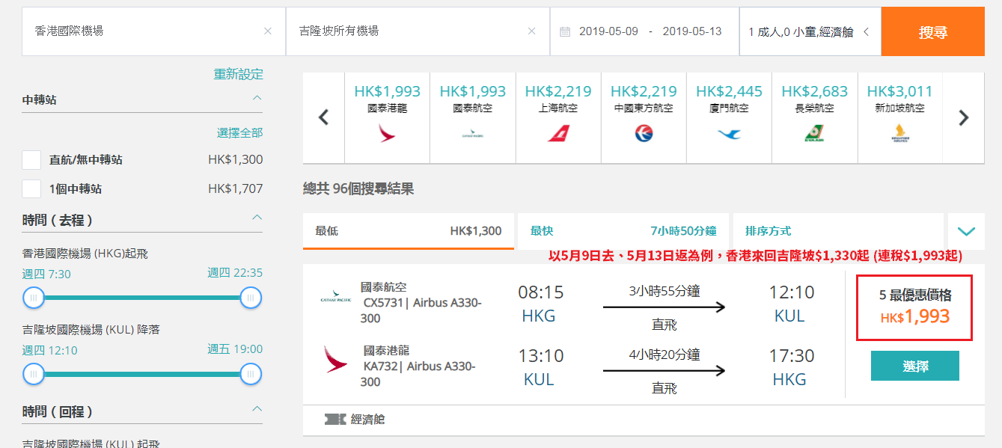Viewport: 1002px width, 448px height.
Task: Check the 1個中轉站 filter box
Action: tap(31, 188)
